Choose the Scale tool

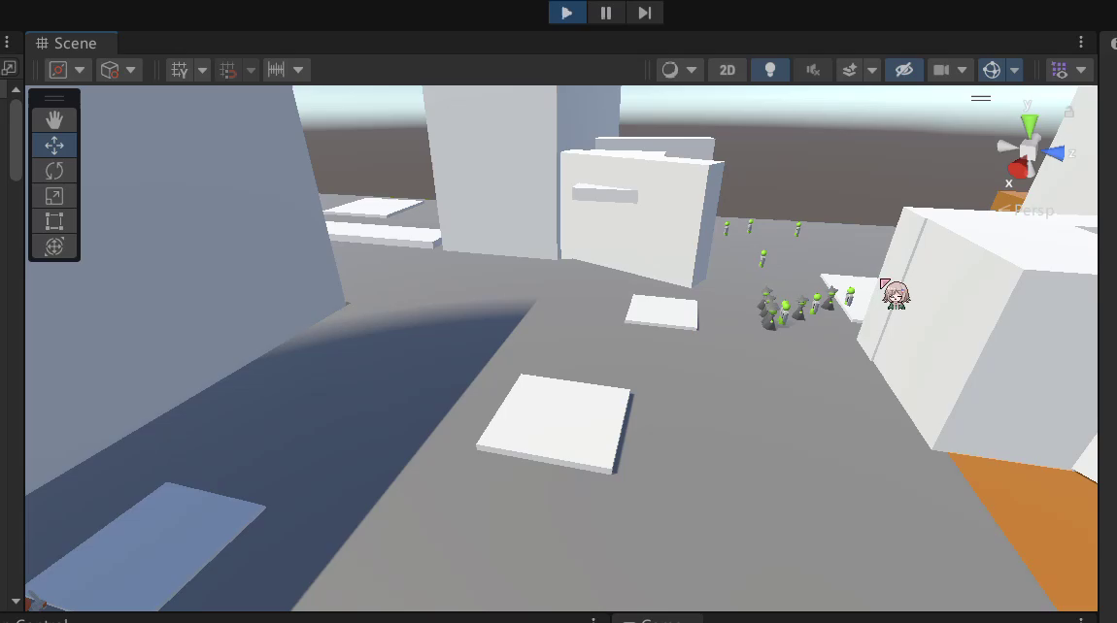(x=54, y=196)
